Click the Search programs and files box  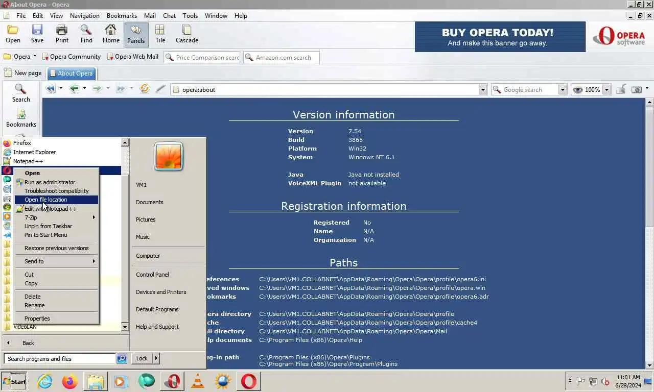pyautogui.click(x=60, y=359)
